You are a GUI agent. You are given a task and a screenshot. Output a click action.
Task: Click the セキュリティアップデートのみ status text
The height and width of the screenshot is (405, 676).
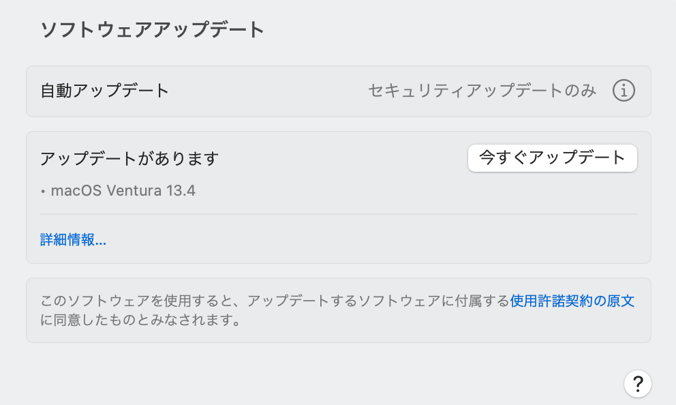point(482,91)
